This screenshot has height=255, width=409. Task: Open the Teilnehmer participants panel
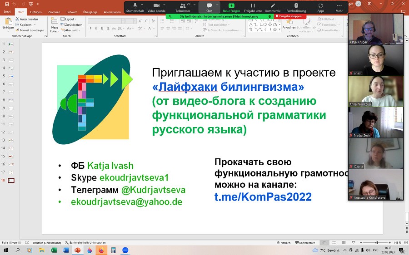pyautogui.click(x=183, y=6)
